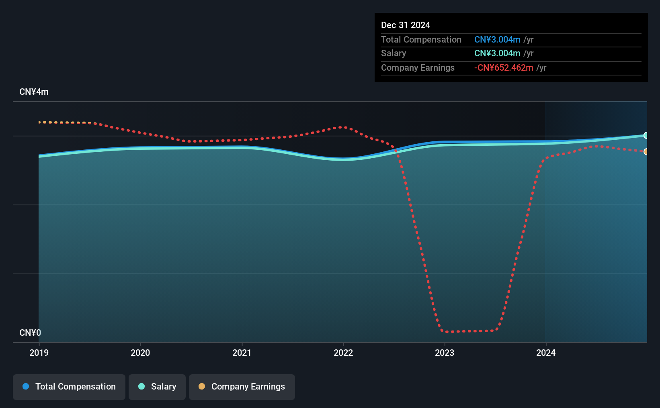Screen dimensions: 660x408
Task: Click the teal Salary legend dot
Action: pos(141,386)
